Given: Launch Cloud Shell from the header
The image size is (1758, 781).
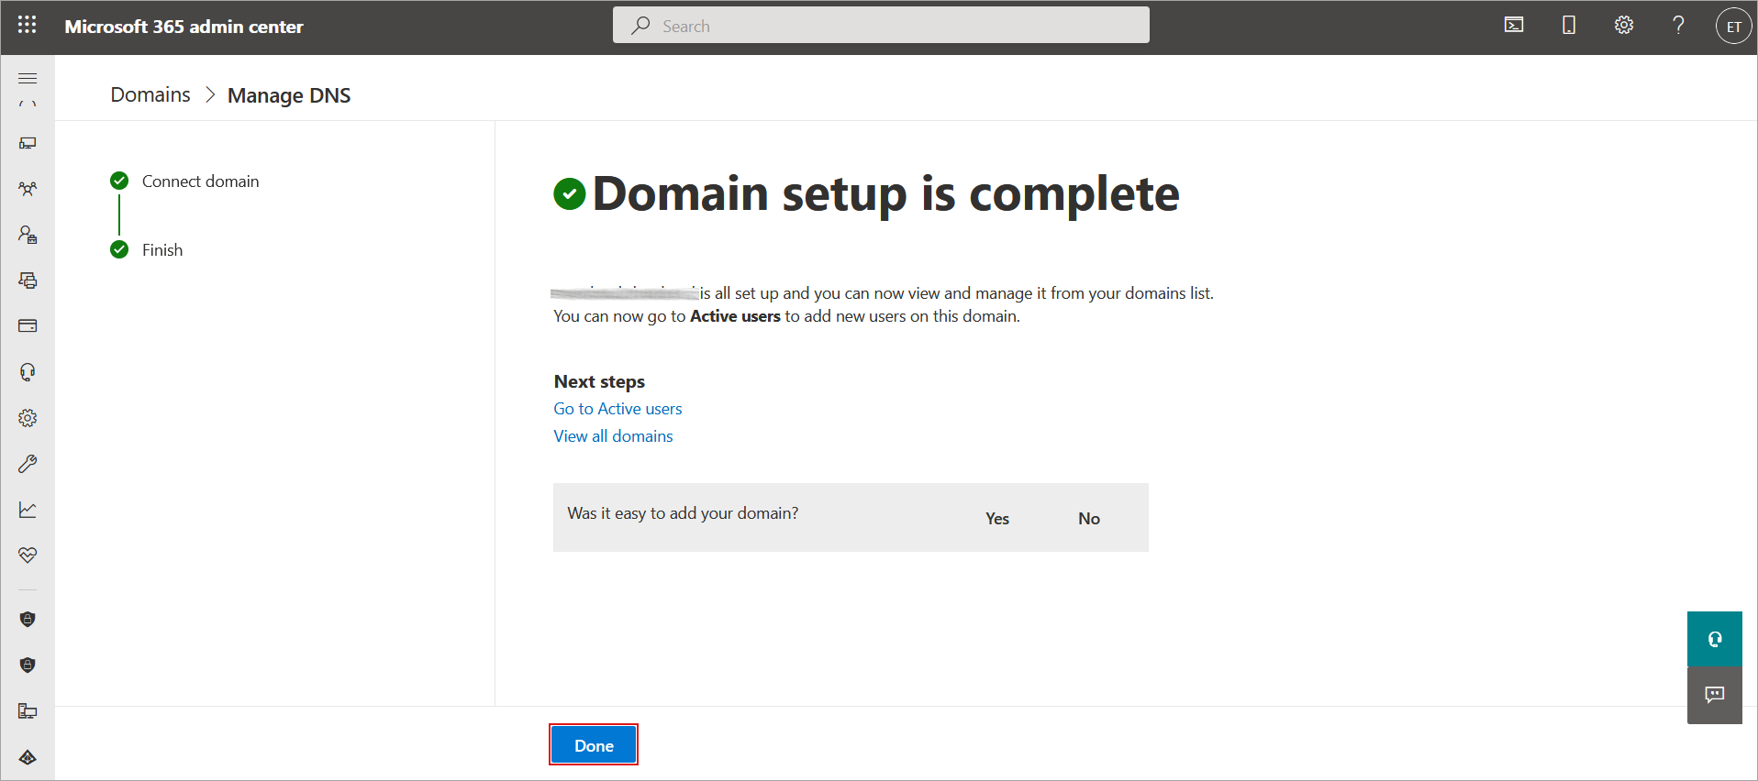Looking at the screenshot, I should point(1514,26).
